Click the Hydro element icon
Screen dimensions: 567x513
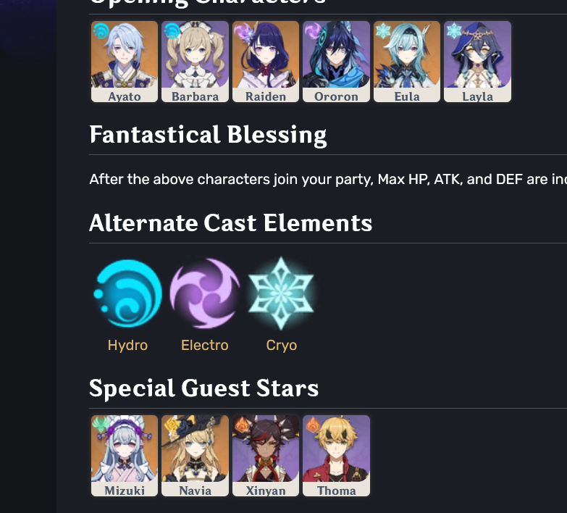[x=127, y=293]
